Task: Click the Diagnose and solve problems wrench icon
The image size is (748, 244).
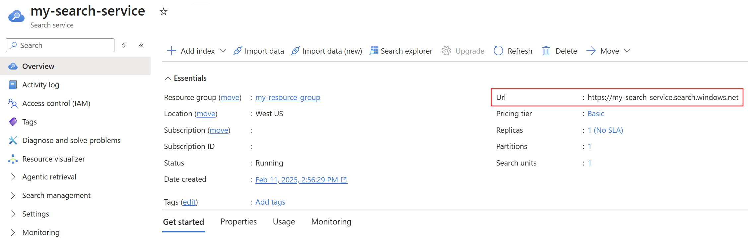Action: pos(13,140)
